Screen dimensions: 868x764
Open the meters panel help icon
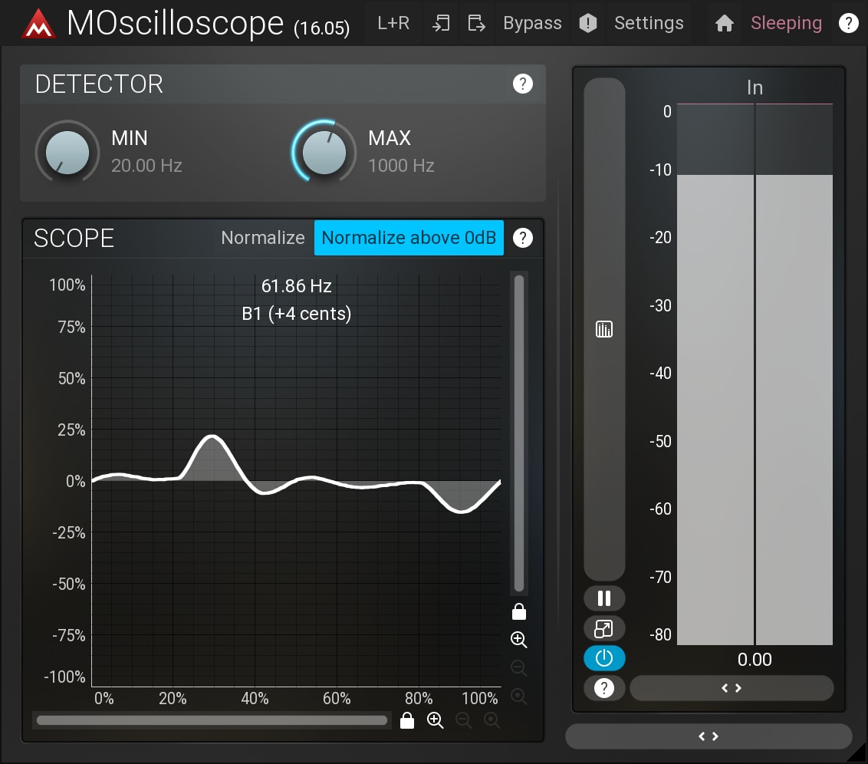point(604,688)
